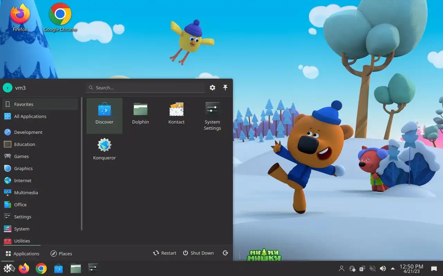Click the vm3 user avatar

[7, 88]
